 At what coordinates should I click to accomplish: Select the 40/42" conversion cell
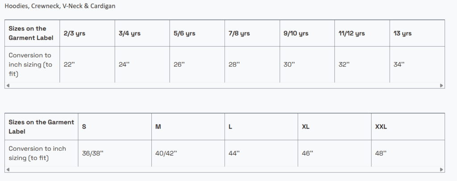point(166,153)
